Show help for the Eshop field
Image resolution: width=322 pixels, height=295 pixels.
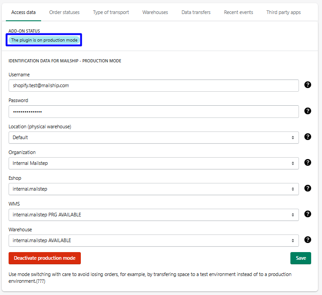coord(308,188)
